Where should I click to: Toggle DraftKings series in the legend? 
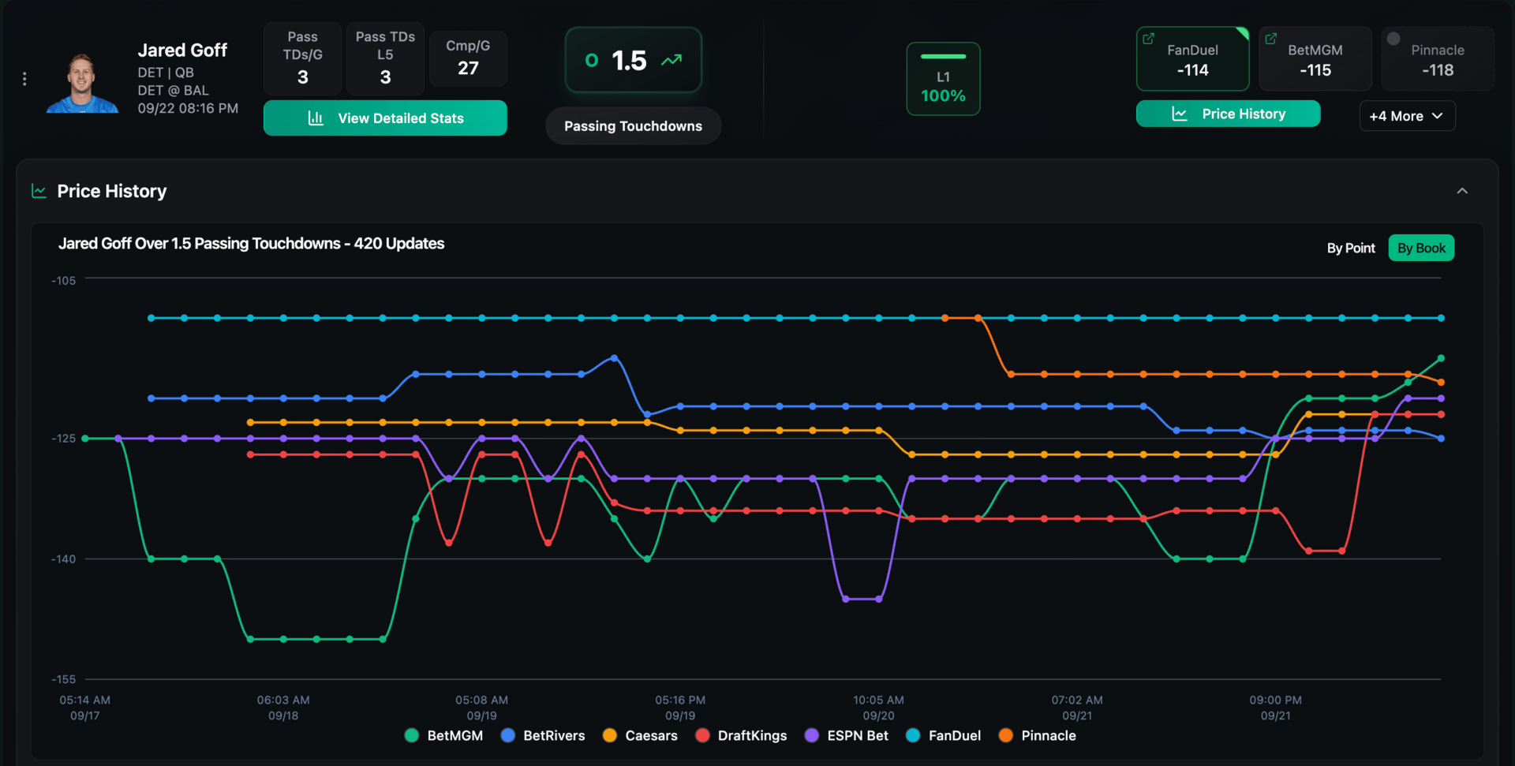(x=741, y=735)
